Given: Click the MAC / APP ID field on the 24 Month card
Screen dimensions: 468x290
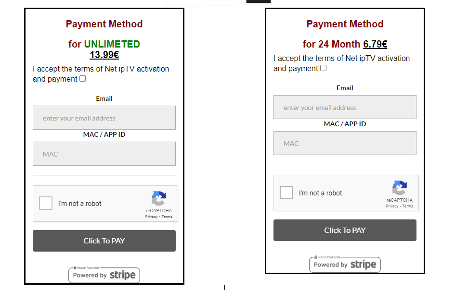Looking at the screenshot, I should click(345, 143).
